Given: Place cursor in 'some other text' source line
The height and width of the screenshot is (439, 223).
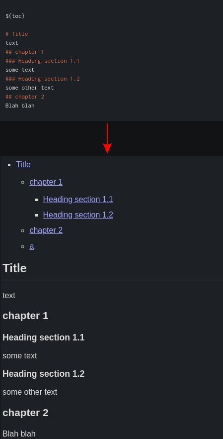Looking at the screenshot, I should [x=29, y=88].
